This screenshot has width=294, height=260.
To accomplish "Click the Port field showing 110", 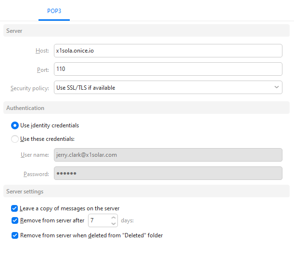I will [x=167, y=69].
